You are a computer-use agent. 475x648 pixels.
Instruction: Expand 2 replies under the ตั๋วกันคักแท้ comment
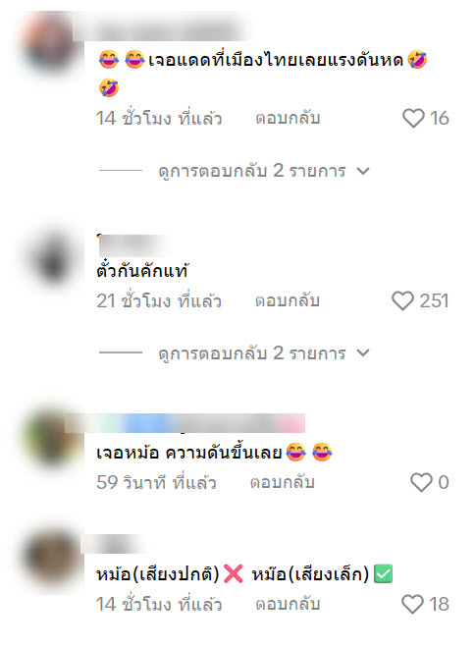[252, 352]
